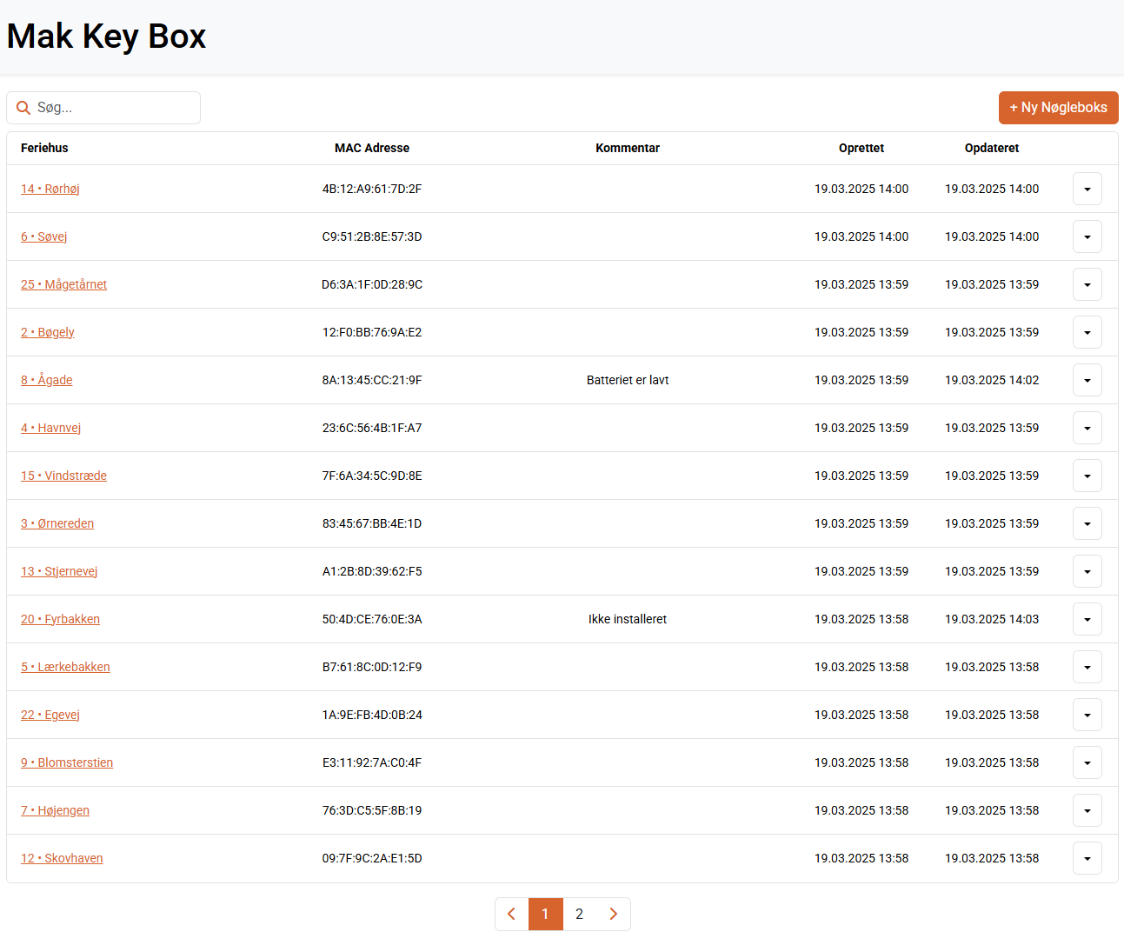The width and height of the screenshot is (1124, 932).
Task: Open dropdown for 9 • Blomsterstien
Action: [x=1087, y=762]
